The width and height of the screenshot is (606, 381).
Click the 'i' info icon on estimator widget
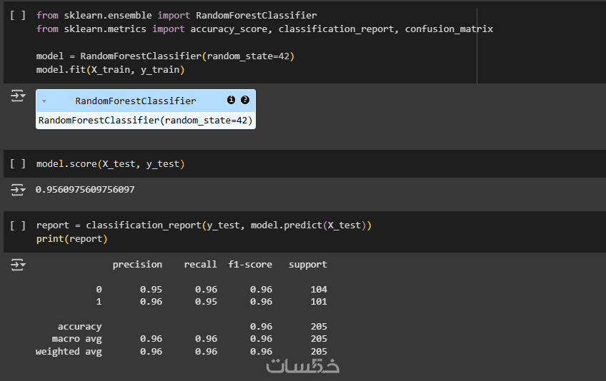[231, 101]
